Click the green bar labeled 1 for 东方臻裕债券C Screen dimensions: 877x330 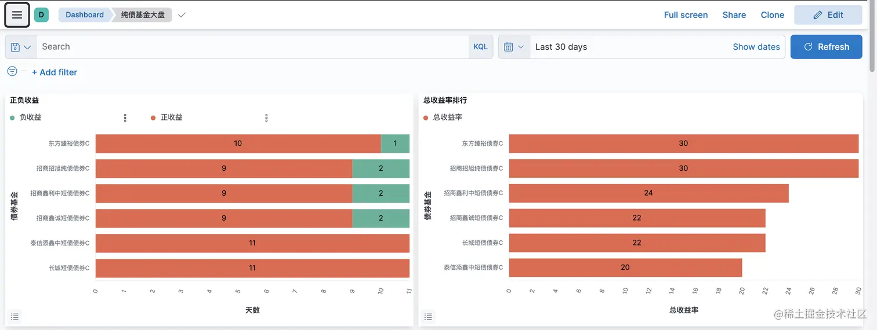click(x=395, y=144)
